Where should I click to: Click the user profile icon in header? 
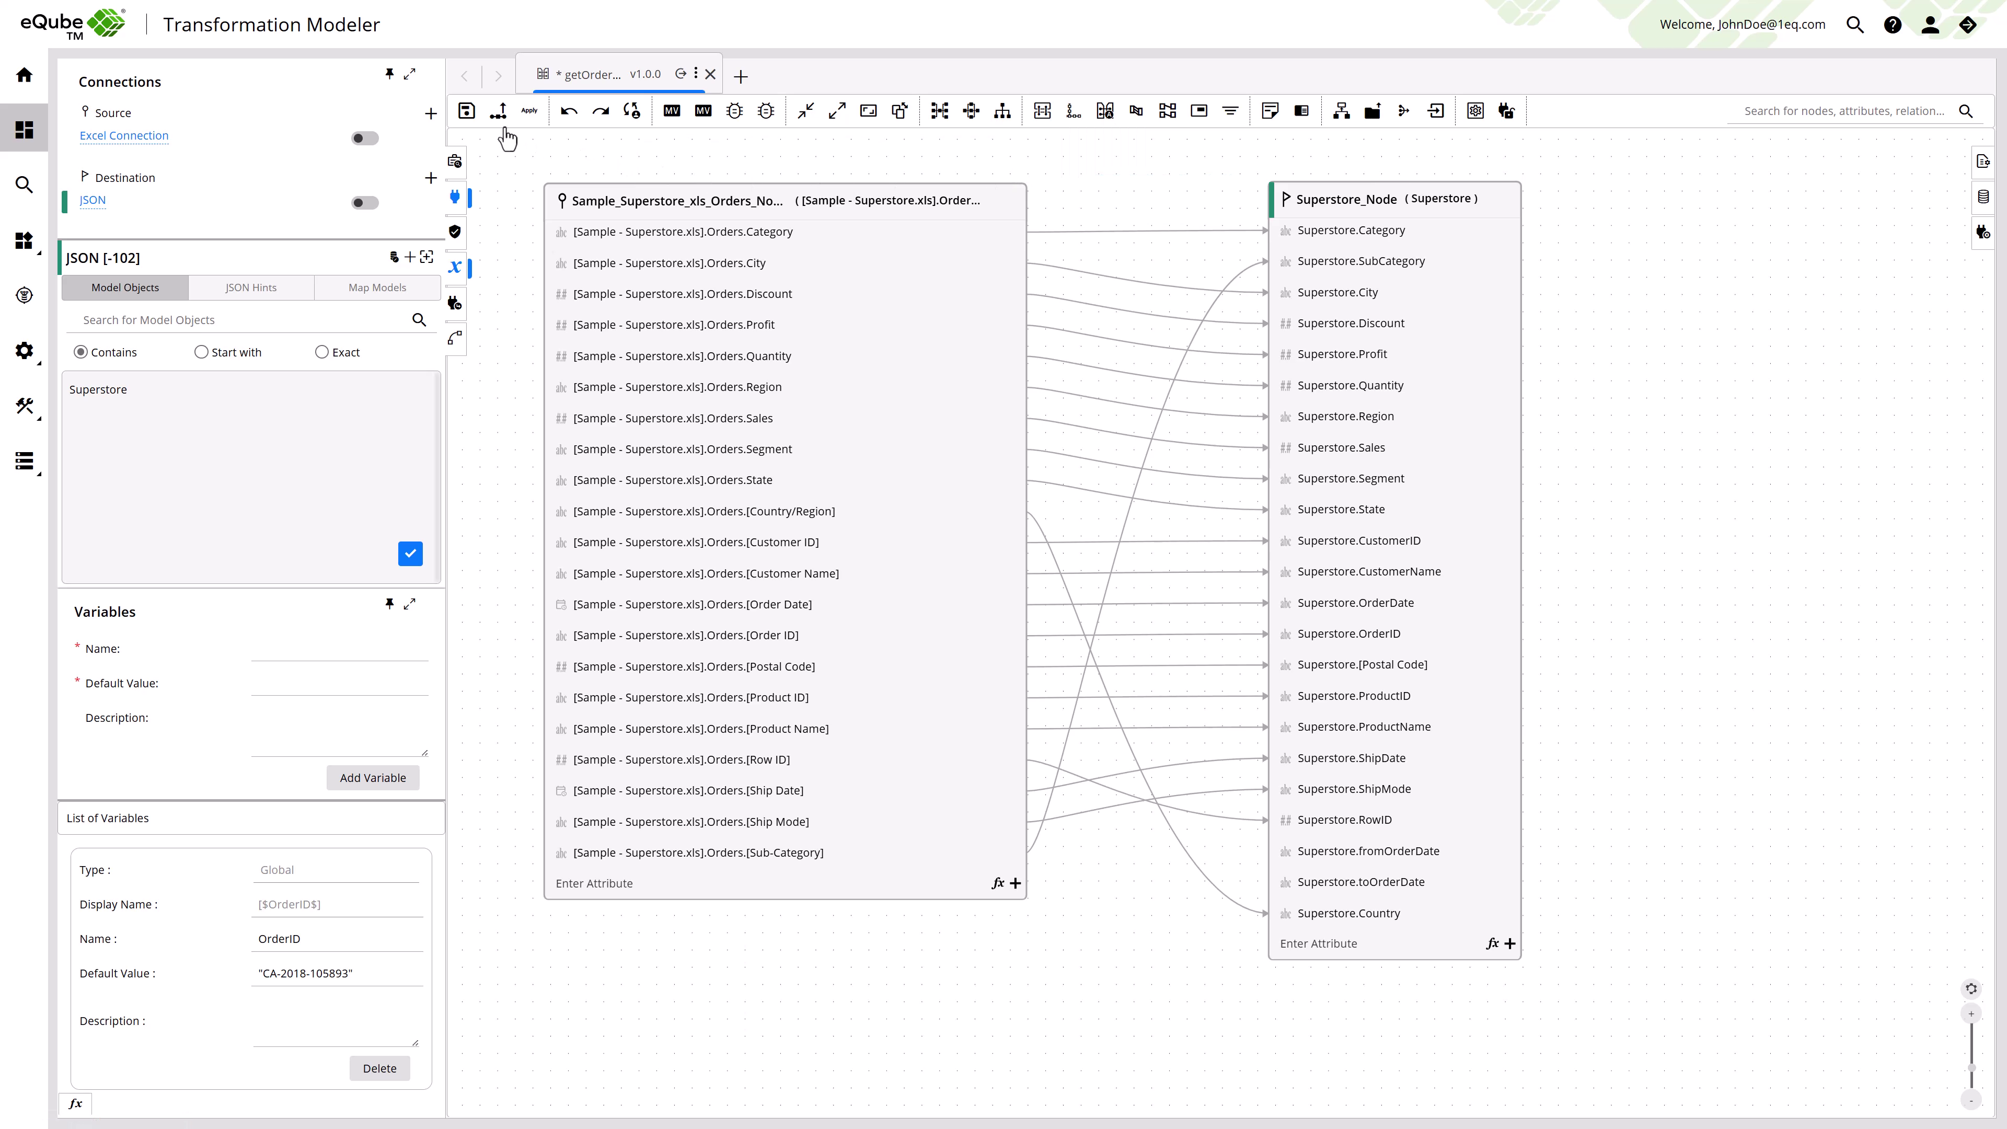click(x=1930, y=25)
